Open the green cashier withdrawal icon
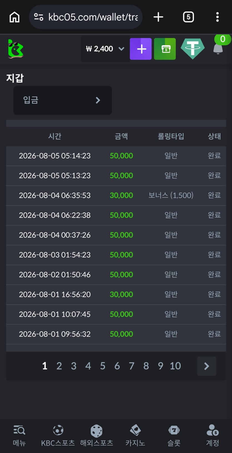232x453 pixels. pyautogui.click(x=165, y=49)
